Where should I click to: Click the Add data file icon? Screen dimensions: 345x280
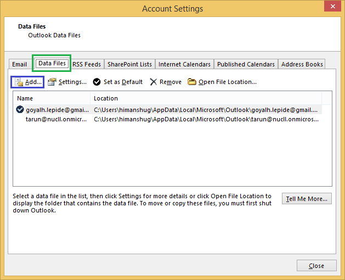click(19, 82)
